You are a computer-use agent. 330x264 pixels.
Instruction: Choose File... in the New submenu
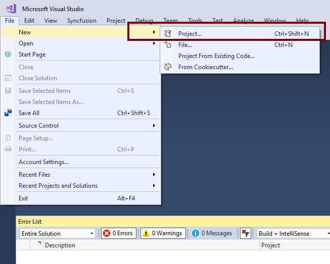(240, 45)
